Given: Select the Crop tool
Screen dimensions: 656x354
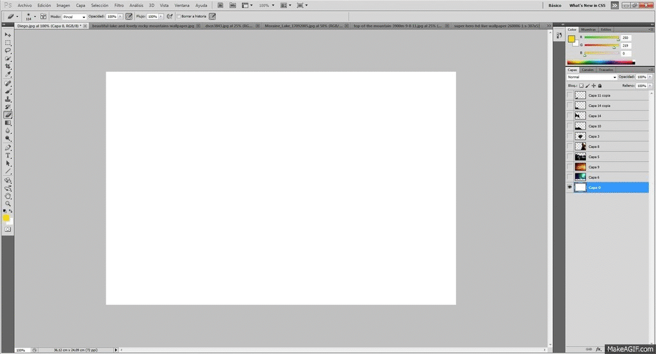Looking at the screenshot, I should coord(8,66).
